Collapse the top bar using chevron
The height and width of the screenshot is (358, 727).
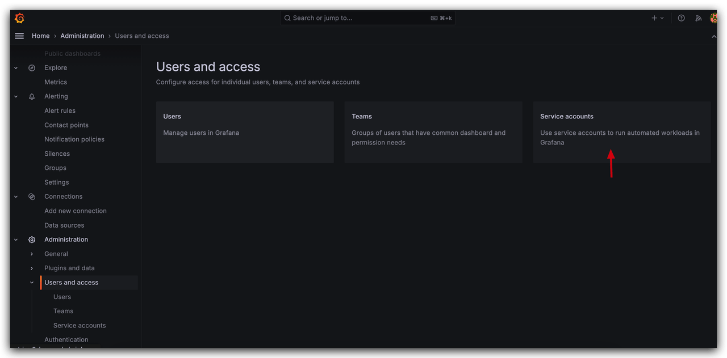714,36
